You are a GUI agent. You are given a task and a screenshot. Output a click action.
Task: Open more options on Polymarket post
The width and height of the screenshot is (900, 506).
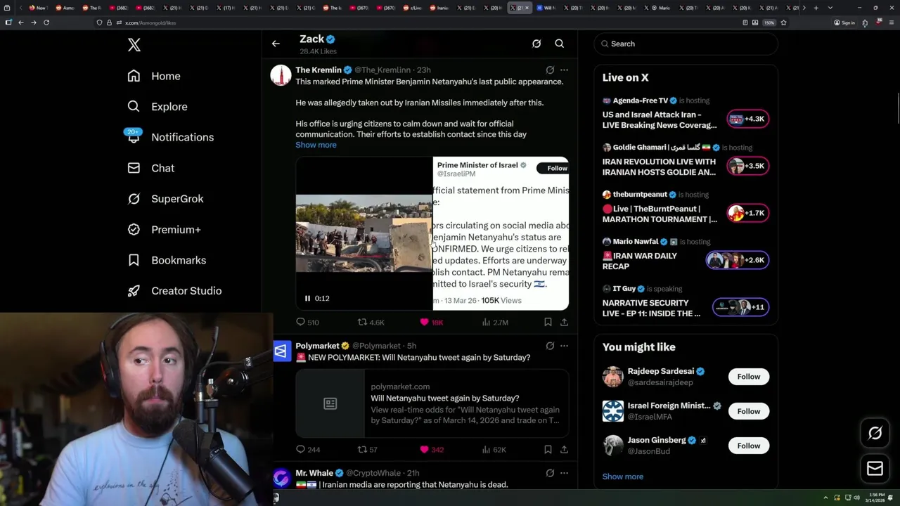564,346
